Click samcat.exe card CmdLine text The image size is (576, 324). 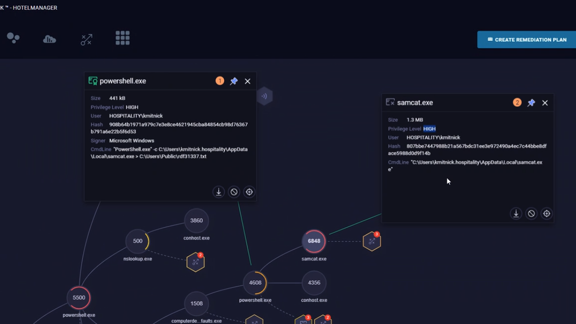point(465,166)
